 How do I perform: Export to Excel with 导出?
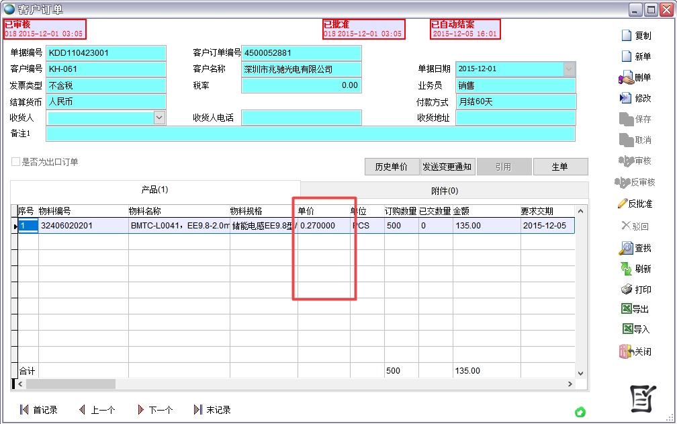point(626,309)
